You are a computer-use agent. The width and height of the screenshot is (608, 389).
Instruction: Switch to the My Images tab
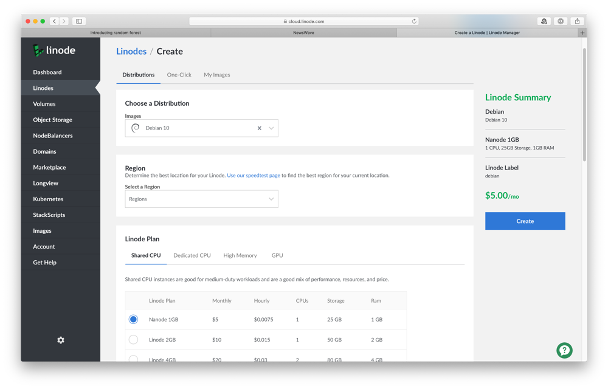[x=217, y=75]
